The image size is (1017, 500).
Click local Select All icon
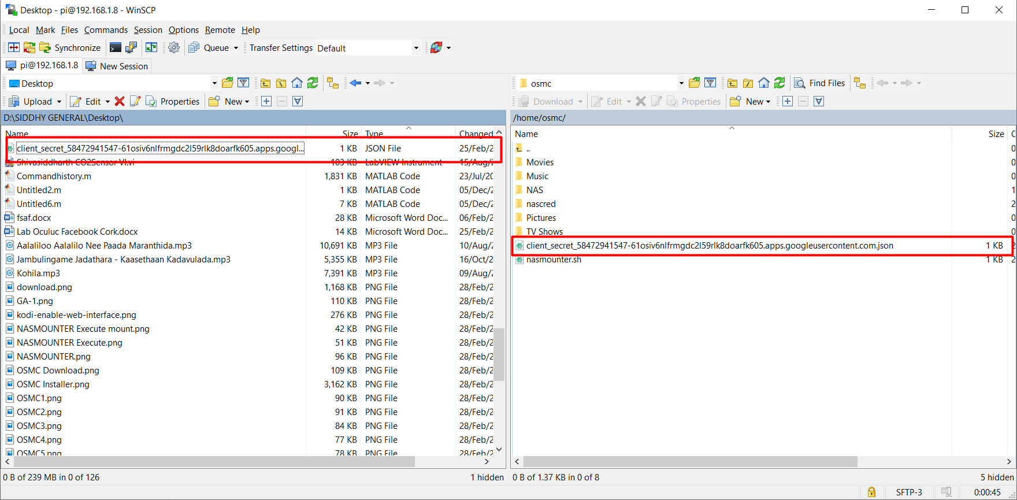pyautogui.click(x=298, y=101)
